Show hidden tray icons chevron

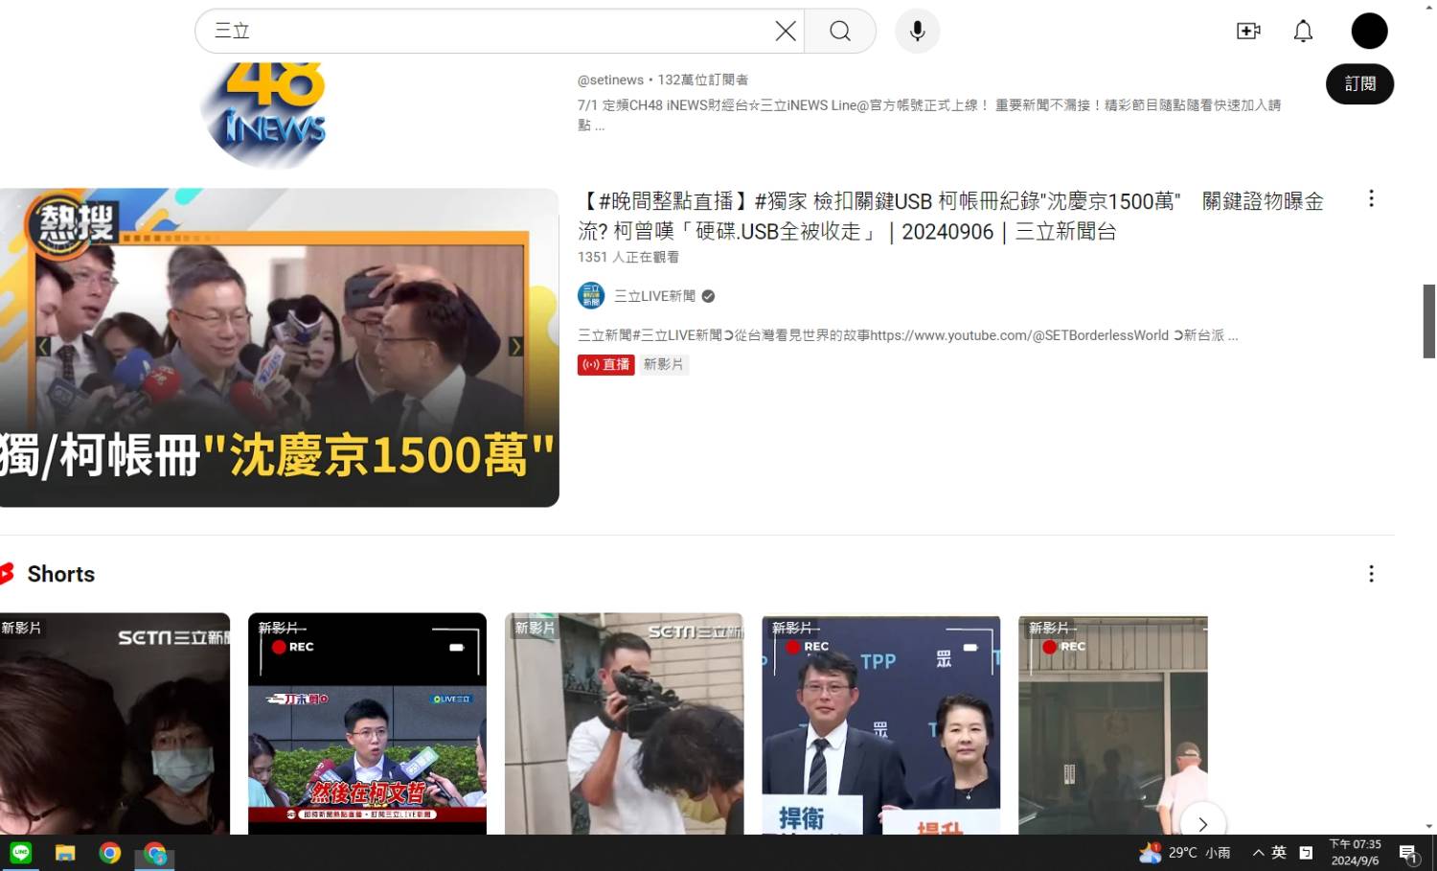pos(1258,853)
